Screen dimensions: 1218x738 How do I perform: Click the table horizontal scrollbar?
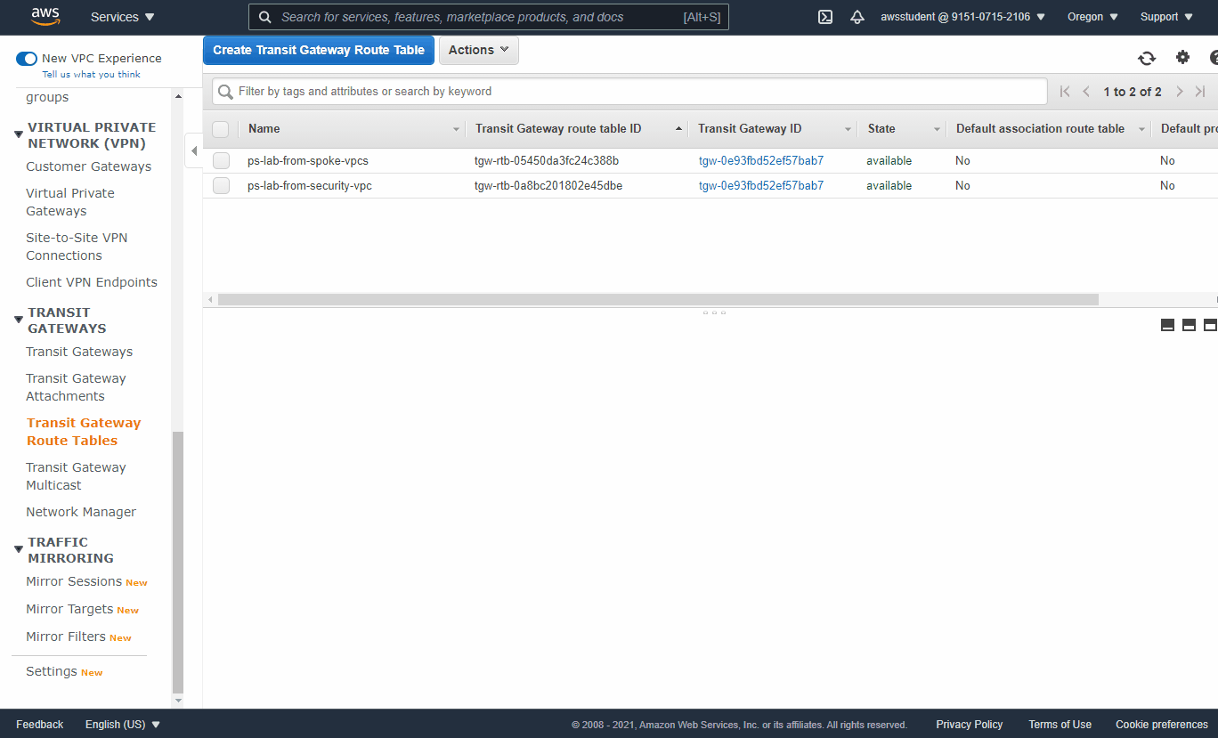pos(658,300)
